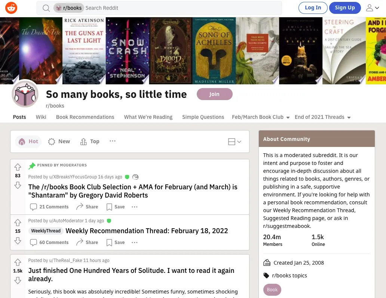Save the Shantaram Book Club post
Image resolution: width=386 pixels, height=298 pixels.
116,207
